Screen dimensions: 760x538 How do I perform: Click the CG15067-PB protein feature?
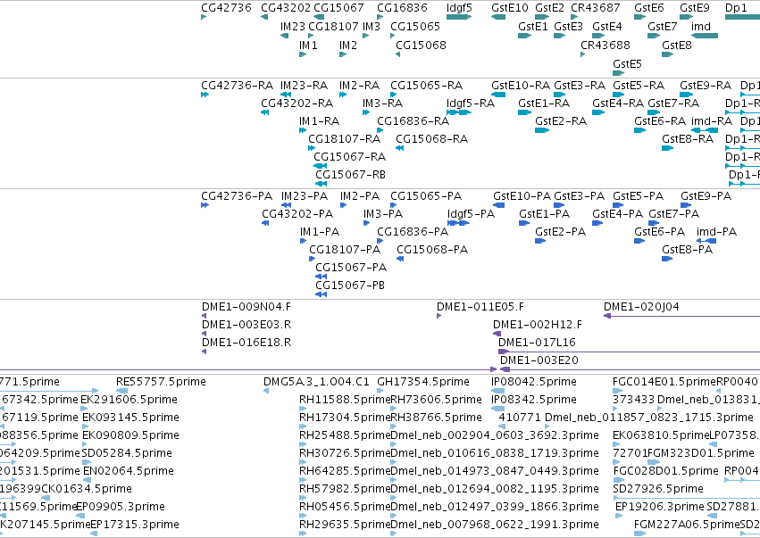click(321, 294)
